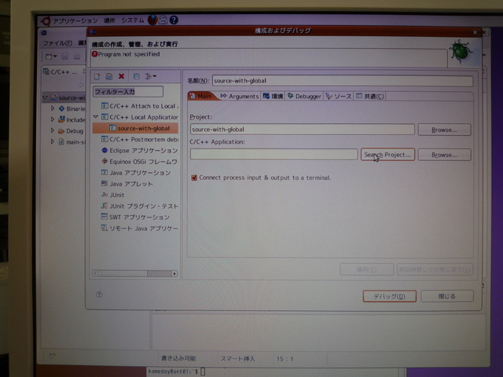The width and height of the screenshot is (503, 377).
Task: Select JUnit configuration type
Action: tap(112, 195)
